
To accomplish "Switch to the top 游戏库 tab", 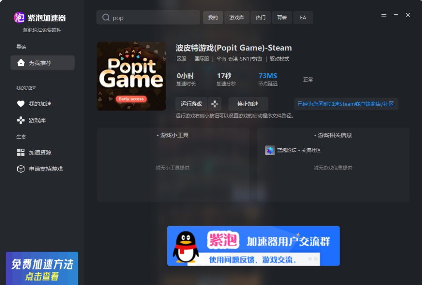I will pyautogui.click(x=237, y=17).
